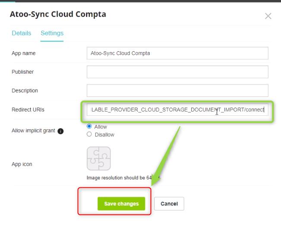Click the "Redirect URIs" label
The height and width of the screenshot is (233, 281).
tap(28, 109)
